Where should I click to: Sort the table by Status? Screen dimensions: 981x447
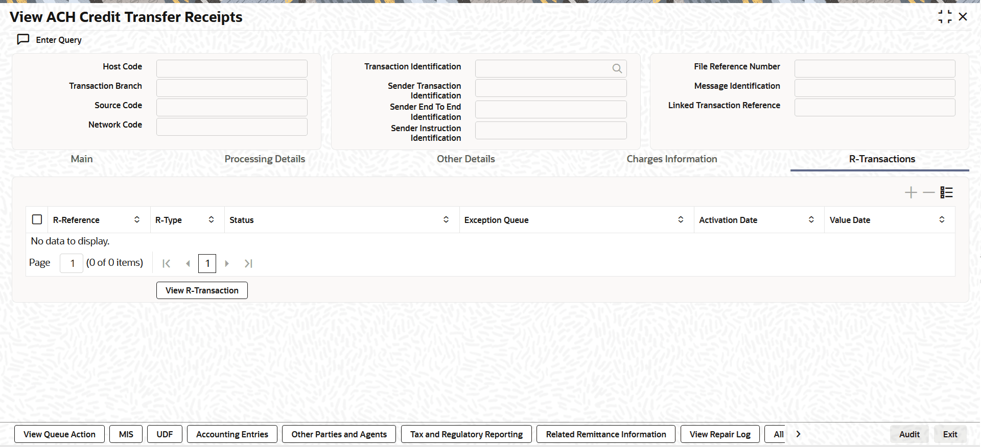point(446,219)
